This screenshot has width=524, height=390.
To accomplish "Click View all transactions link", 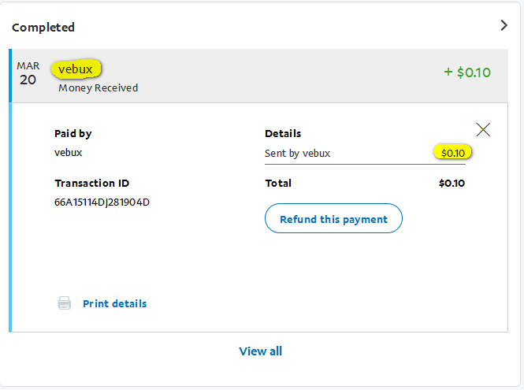I will [x=260, y=351].
